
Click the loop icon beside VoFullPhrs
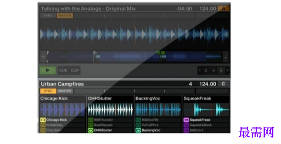(138, 125)
